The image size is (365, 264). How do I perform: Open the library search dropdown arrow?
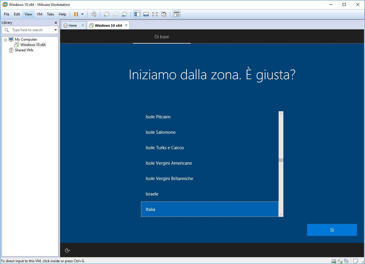(x=56, y=30)
